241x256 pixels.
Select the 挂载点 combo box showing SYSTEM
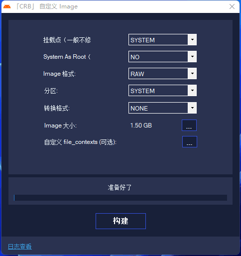[x=162, y=40]
